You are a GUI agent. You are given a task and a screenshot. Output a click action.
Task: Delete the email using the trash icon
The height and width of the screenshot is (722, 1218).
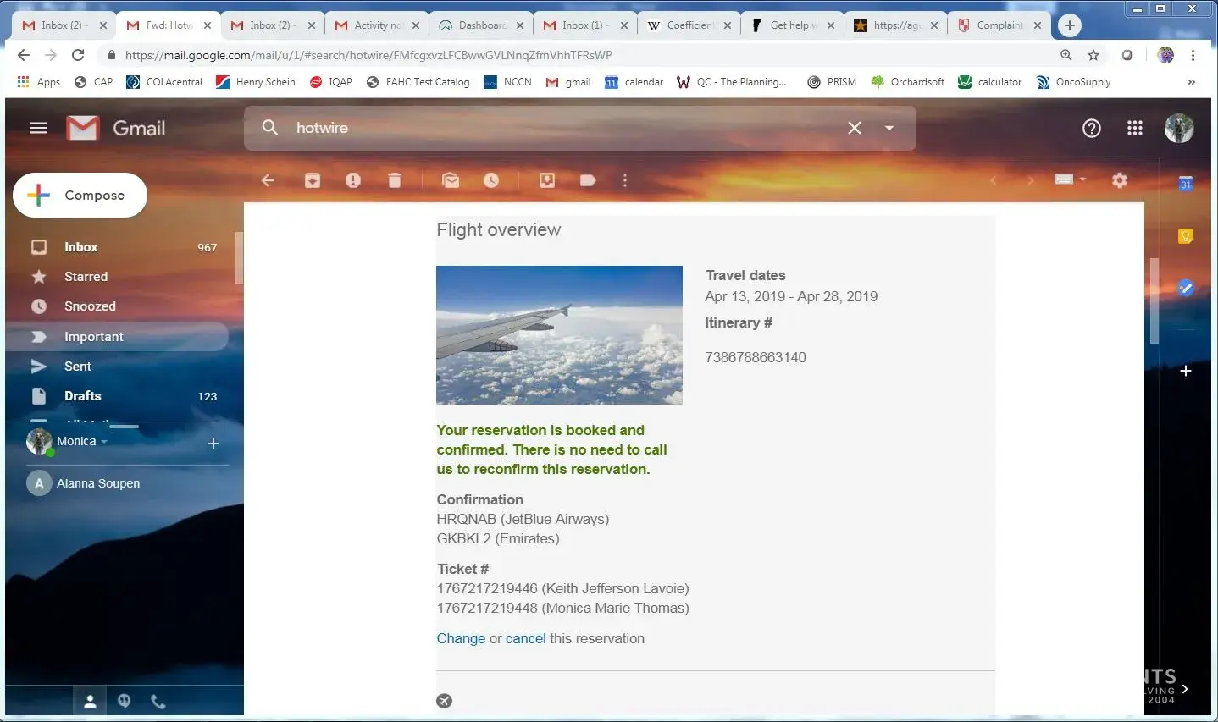pyautogui.click(x=395, y=180)
